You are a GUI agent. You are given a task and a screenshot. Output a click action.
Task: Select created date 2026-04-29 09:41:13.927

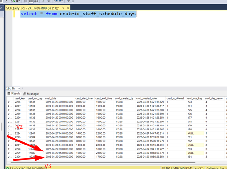click(150, 149)
